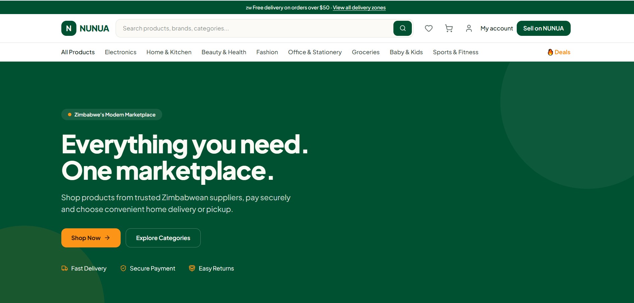Click the NUNUA brand name
Image resolution: width=634 pixels, height=303 pixels.
coord(94,28)
